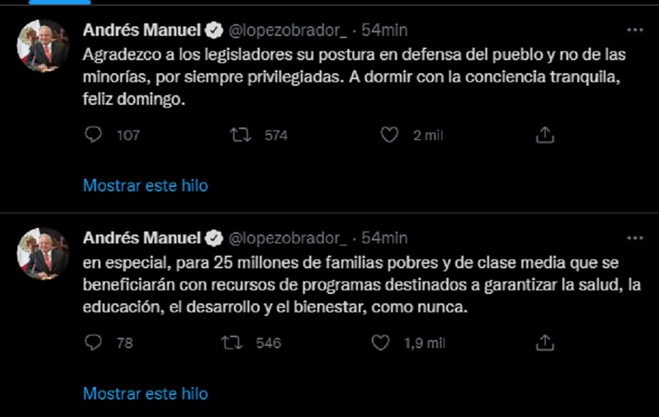Reply to the 'feliz domingo' tweet

click(x=93, y=135)
